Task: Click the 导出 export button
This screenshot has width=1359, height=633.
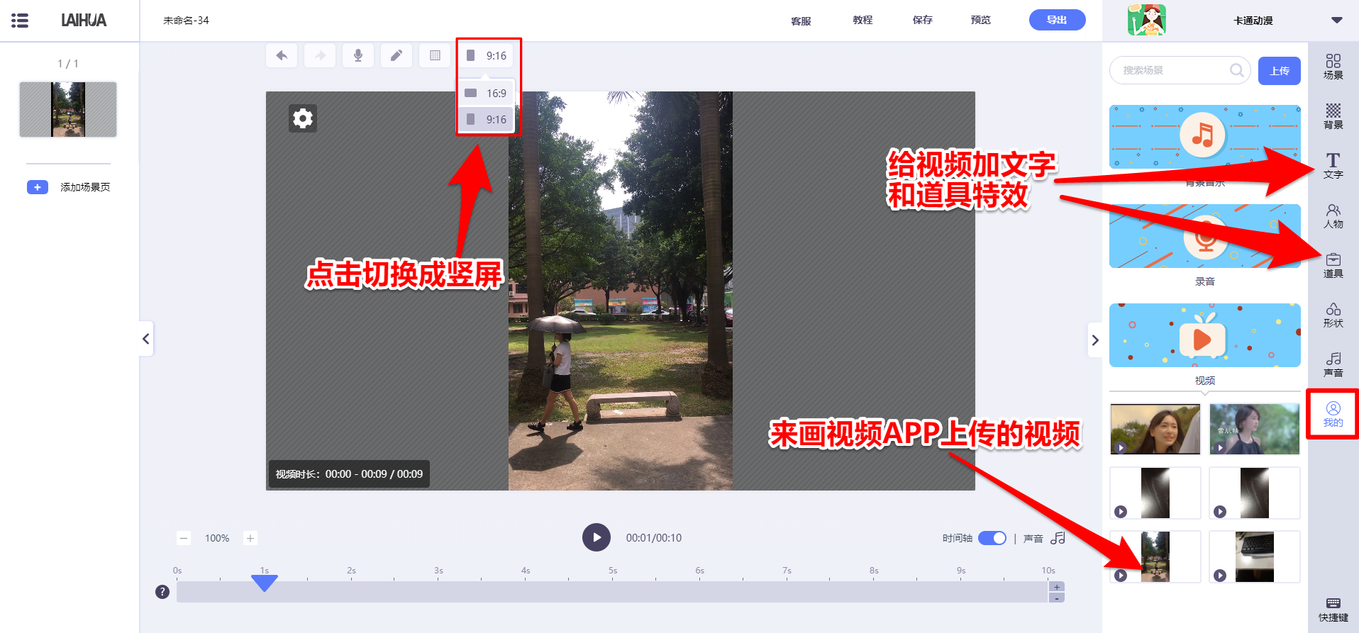Action: (x=1057, y=20)
